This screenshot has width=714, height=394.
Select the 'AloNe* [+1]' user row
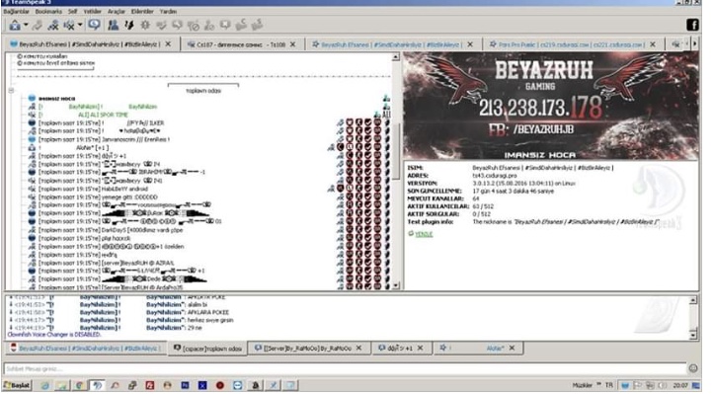coord(92,147)
